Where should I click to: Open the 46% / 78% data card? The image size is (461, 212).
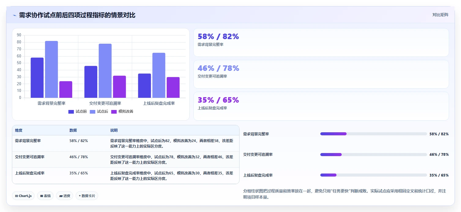321,74
